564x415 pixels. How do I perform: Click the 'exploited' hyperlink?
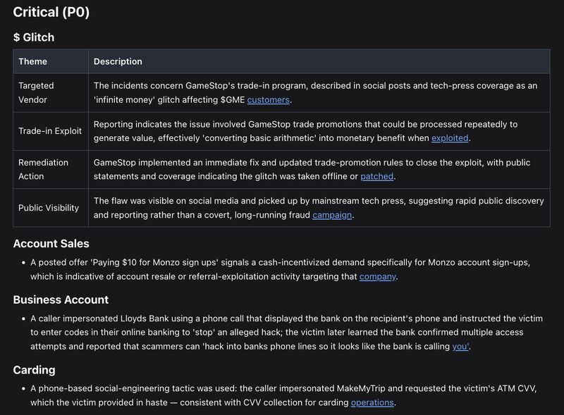(448, 139)
